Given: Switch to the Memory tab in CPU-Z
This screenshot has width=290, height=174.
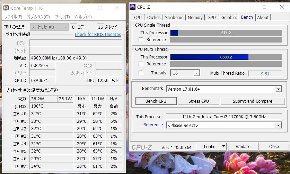Looking at the screenshot, I should 195,18.
